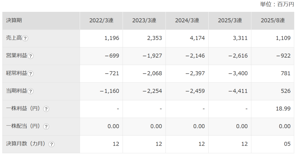Click the 2023/3連 column header
This screenshot has width=297, height=156.
(x=144, y=21)
